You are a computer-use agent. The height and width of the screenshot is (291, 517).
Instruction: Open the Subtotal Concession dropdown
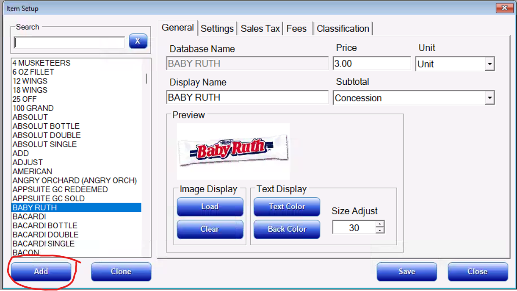[x=489, y=98]
